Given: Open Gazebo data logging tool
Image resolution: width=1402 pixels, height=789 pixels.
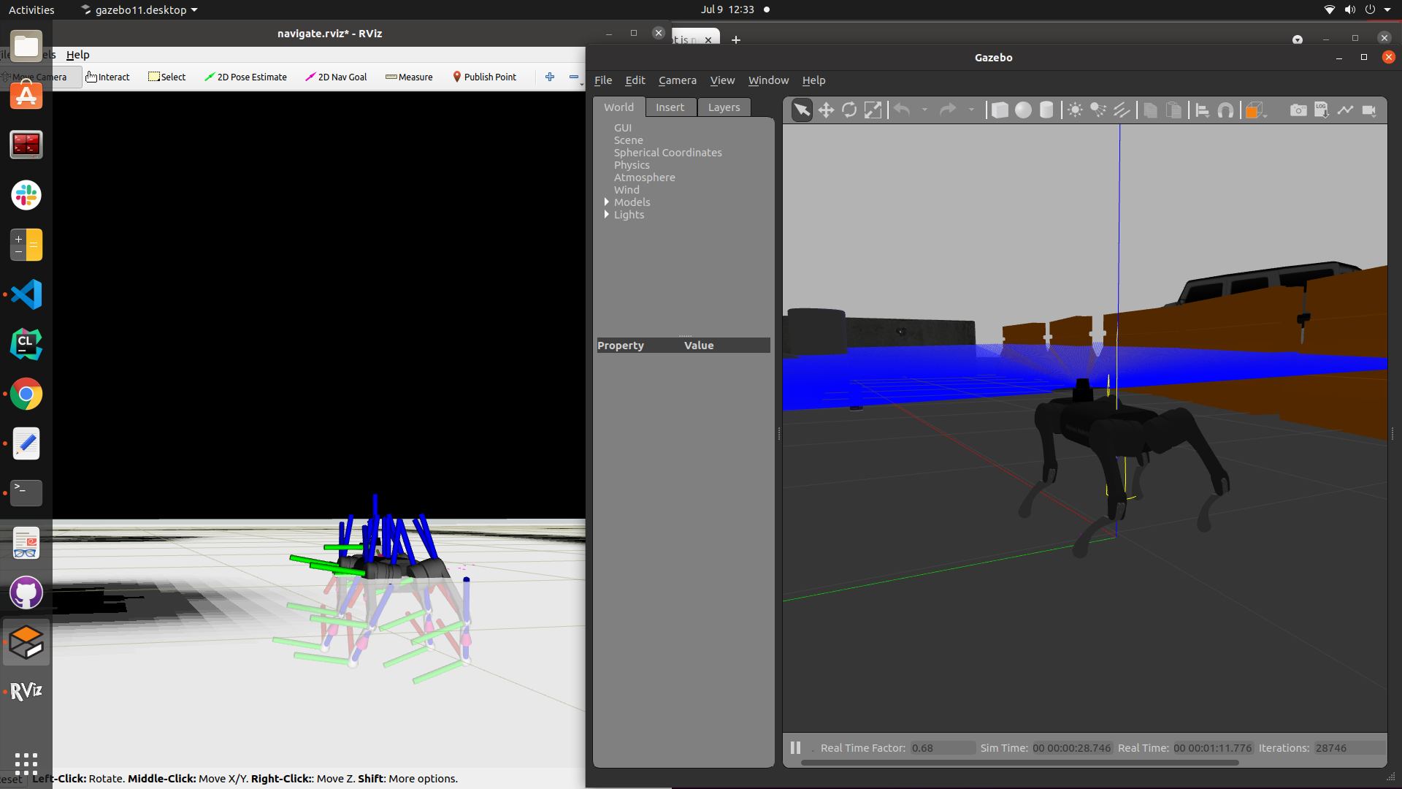Looking at the screenshot, I should tap(1322, 110).
